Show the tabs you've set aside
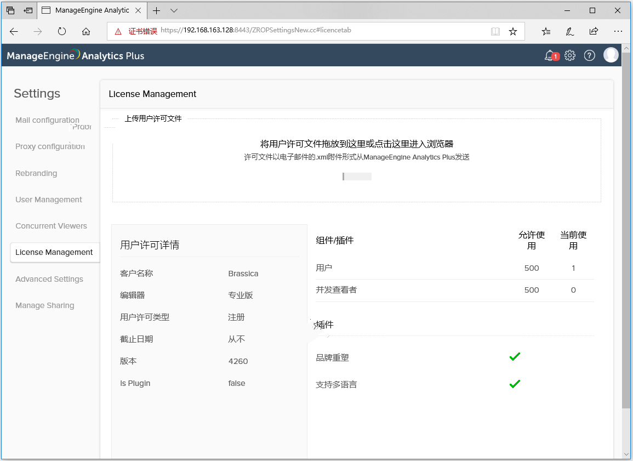Screen dimensions: 633x461 [x=10, y=10]
